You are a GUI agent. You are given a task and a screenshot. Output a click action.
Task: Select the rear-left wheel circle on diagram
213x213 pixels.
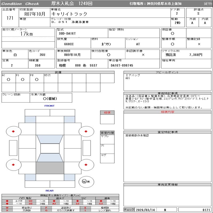(x=13, y=165)
